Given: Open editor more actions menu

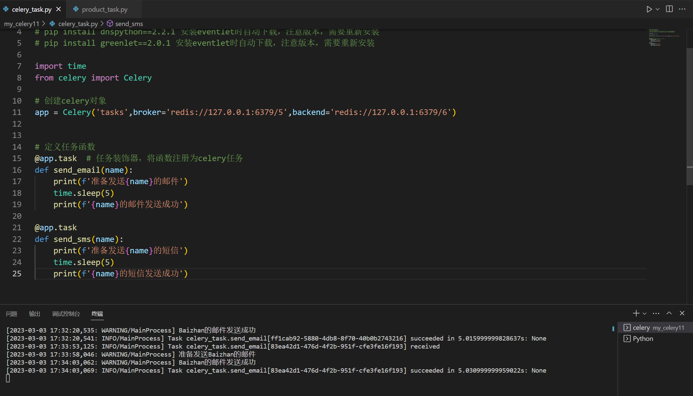Looking at the screenshot, I should [x=682, y=9].
